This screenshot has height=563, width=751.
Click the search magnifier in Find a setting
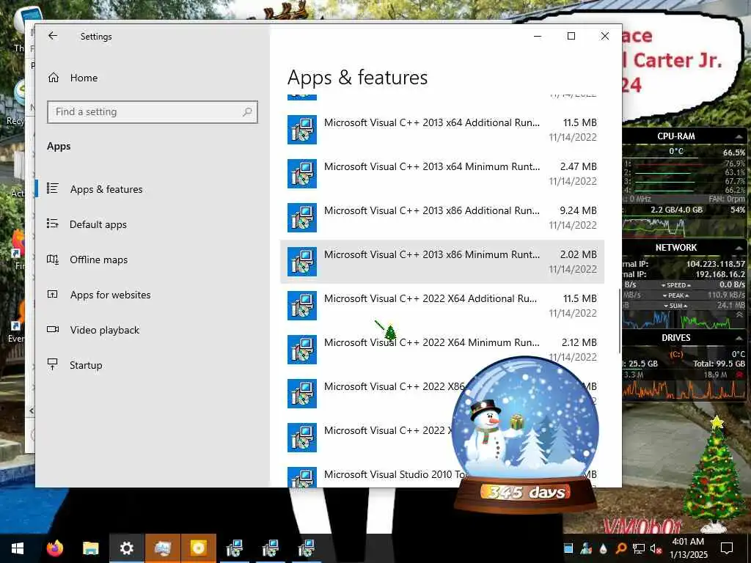point(247,112)
